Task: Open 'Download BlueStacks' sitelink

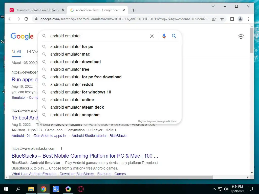Action: point(77,174)
